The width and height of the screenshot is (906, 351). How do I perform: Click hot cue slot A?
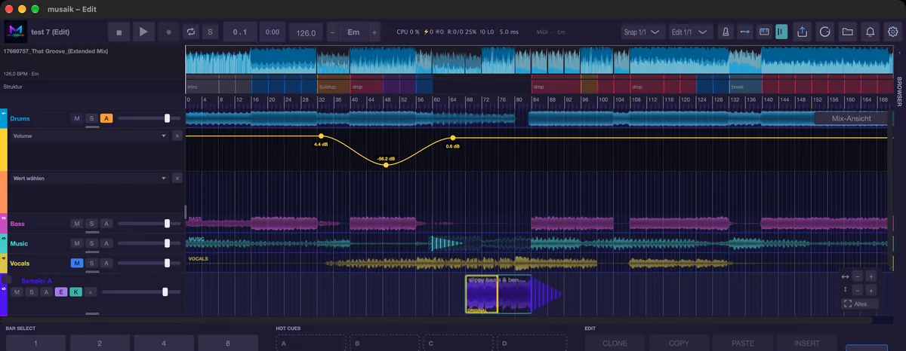pos(310,343)
